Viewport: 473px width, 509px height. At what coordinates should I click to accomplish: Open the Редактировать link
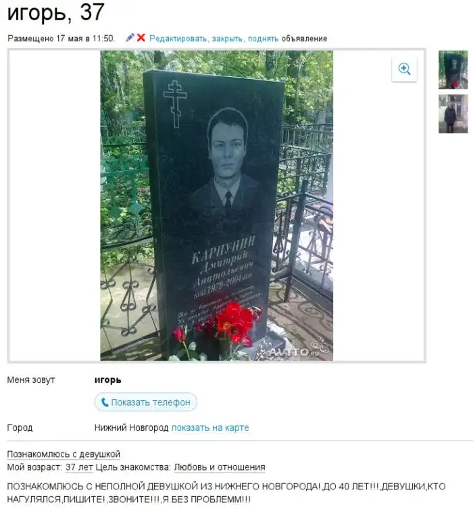pyautogui.click(x=178, y=38)
